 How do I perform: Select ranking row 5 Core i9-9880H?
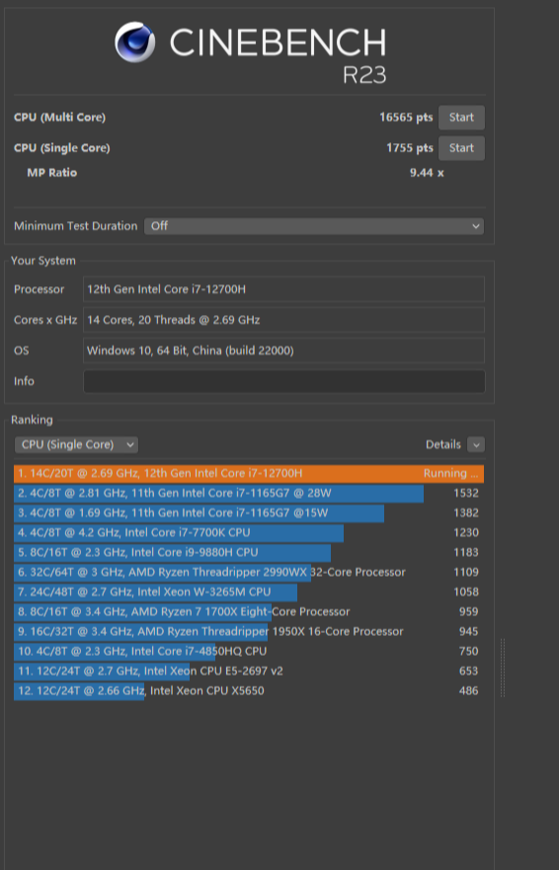click(x=249, y=553)
